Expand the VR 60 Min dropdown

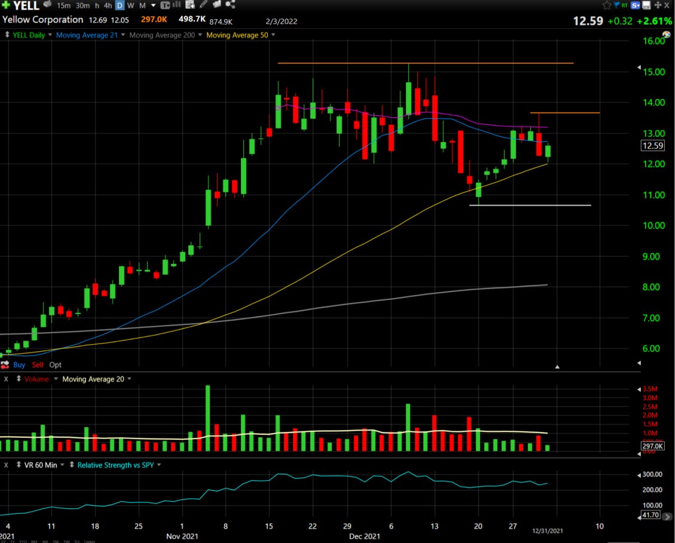pos(62,465)
